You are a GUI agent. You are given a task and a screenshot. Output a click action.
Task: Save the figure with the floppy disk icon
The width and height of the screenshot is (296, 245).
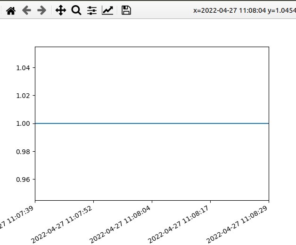tap(126, 10)
